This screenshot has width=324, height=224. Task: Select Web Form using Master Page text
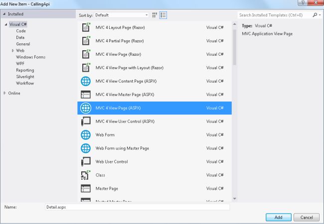[122, 148]
